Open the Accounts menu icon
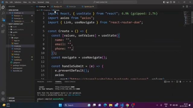This screenshot has width=193, height=108. (3, 93)
